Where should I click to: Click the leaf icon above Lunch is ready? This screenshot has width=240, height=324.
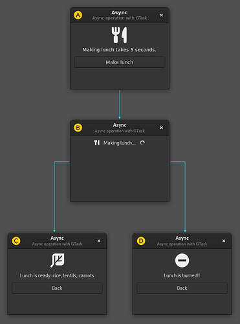pos(57,260)
